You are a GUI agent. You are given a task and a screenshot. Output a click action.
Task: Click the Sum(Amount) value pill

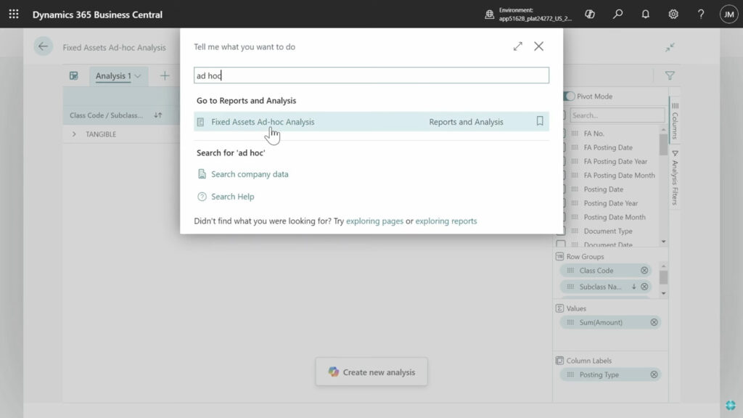click(x=609, y=322)
